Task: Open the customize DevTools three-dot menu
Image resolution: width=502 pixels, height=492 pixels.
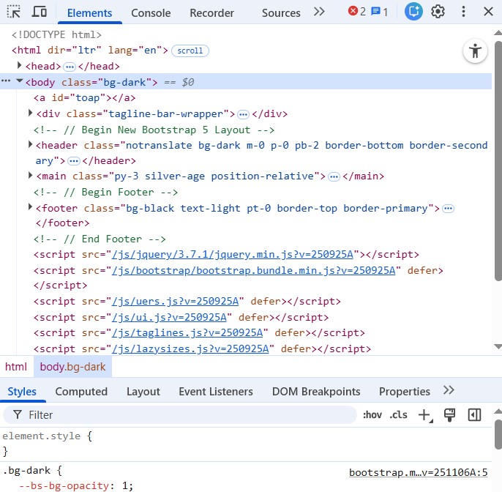Action: (x=463, y=12)
